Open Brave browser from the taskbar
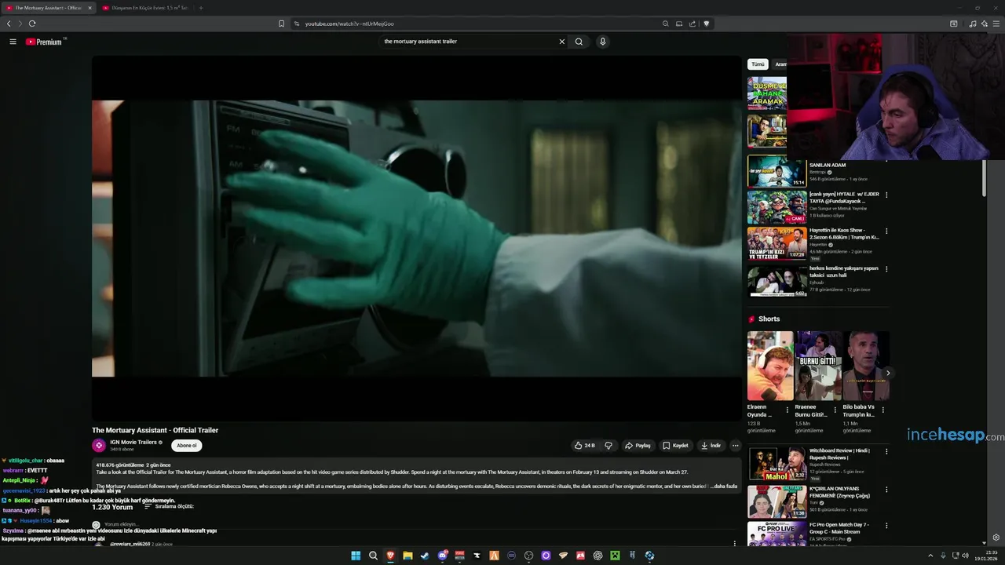 390,556
